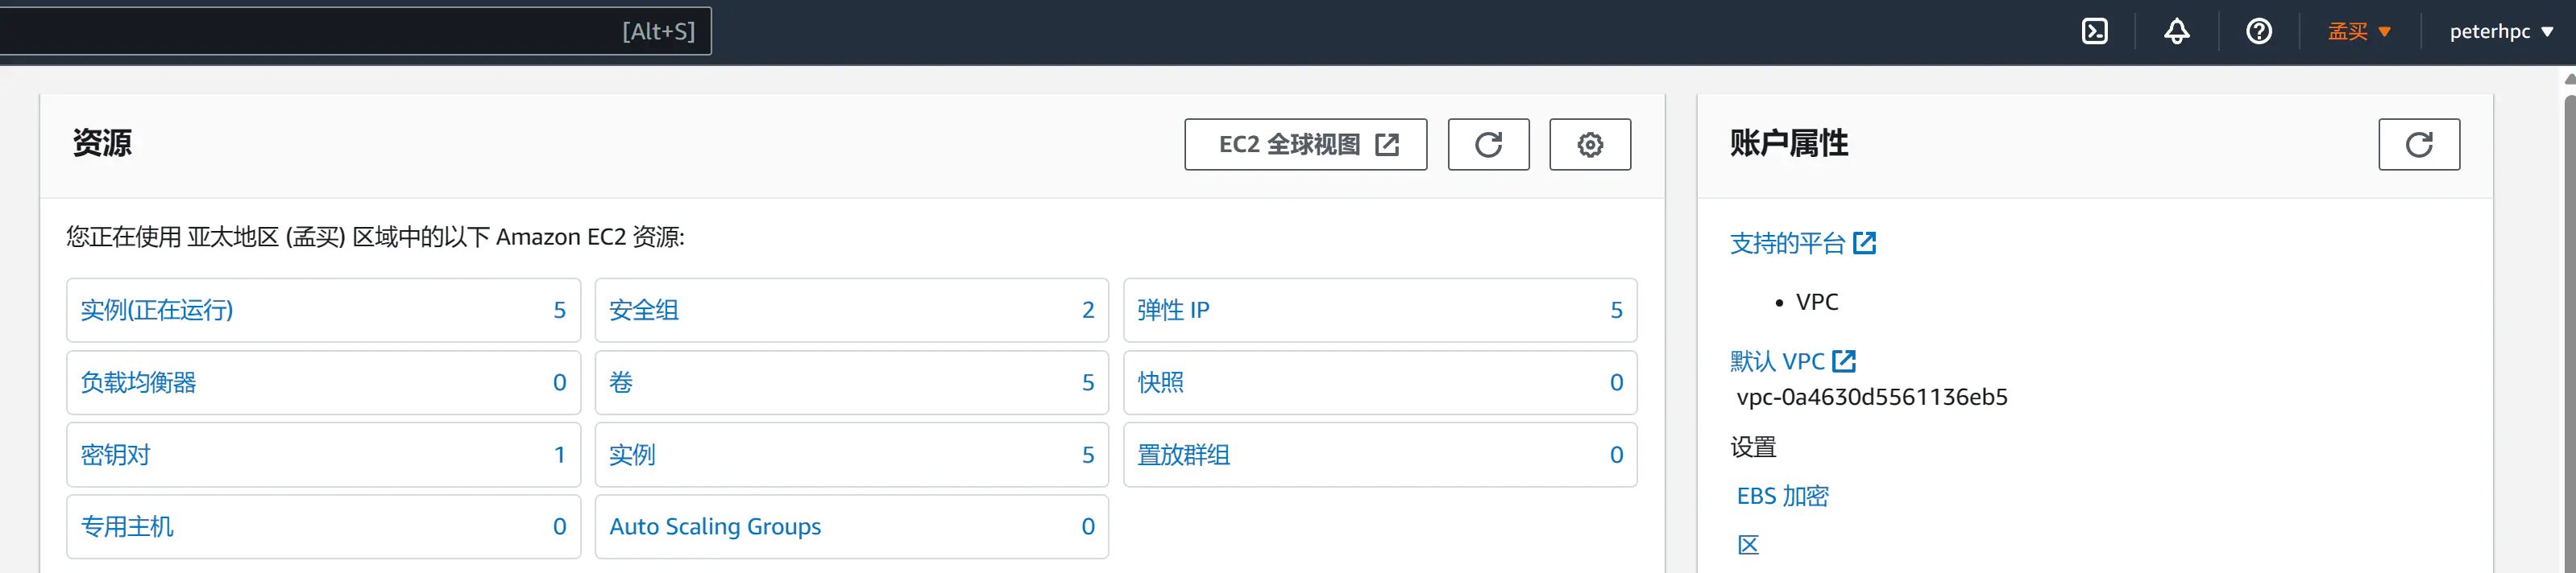Click the EBS 加密 settings link

pos(1782,496)
